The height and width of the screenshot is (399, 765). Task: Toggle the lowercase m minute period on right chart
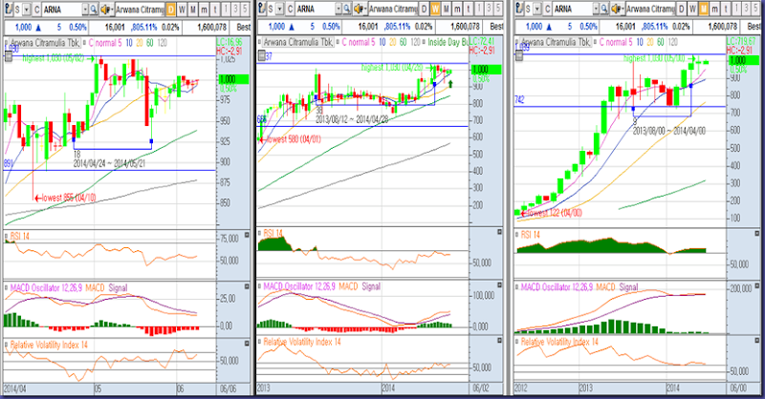click(714, 9)
